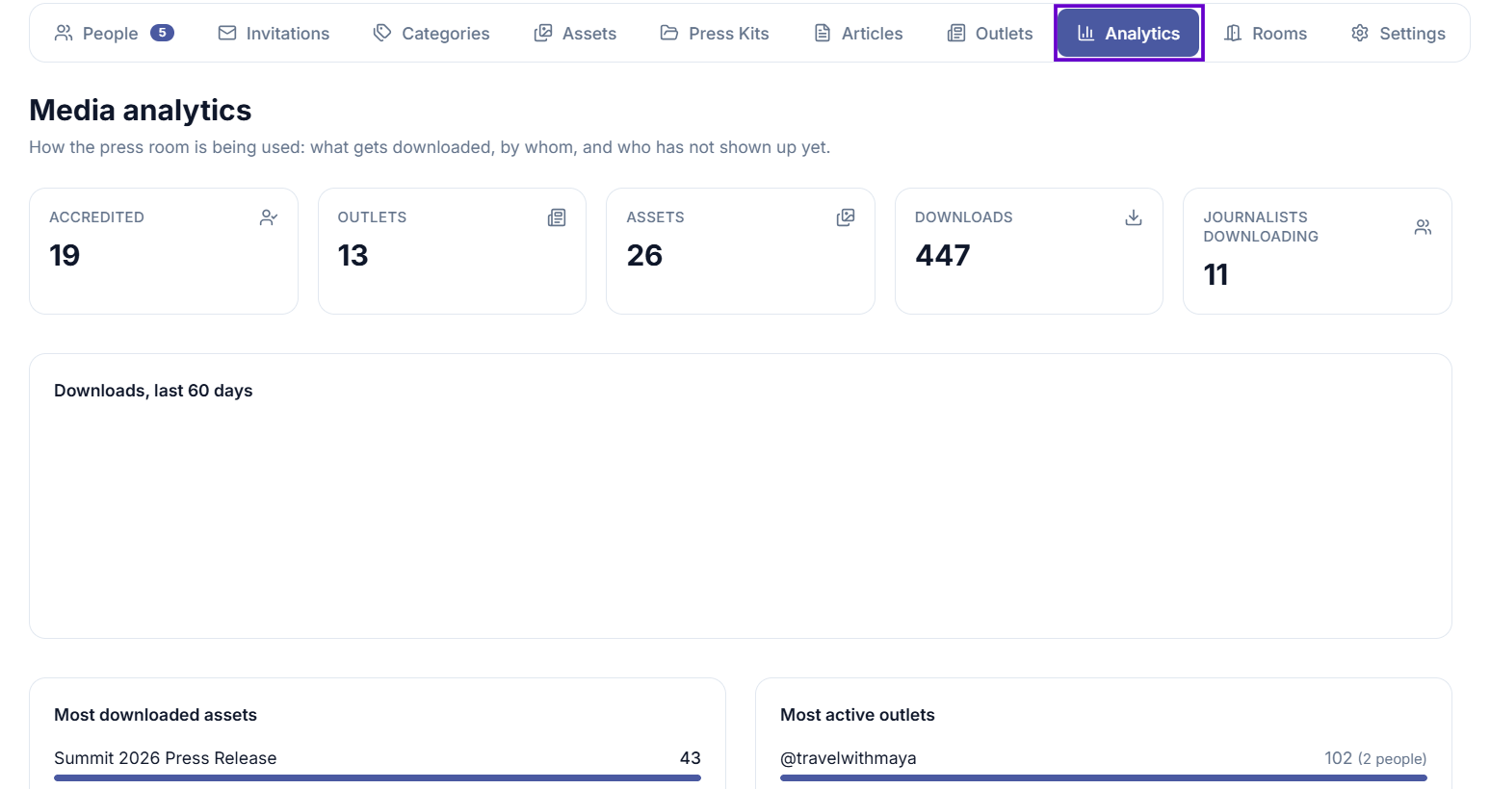Screen dimensions: 1490x789
Task: Click the Summit 2026 Press Release download bar
Action: tap(378, 777)
